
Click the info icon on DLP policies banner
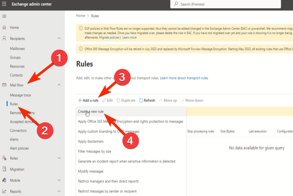coord(81,29)
